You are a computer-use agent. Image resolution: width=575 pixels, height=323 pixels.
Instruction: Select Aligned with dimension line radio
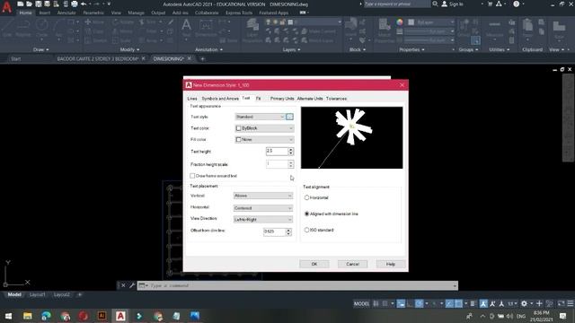[x=306, y=214]
